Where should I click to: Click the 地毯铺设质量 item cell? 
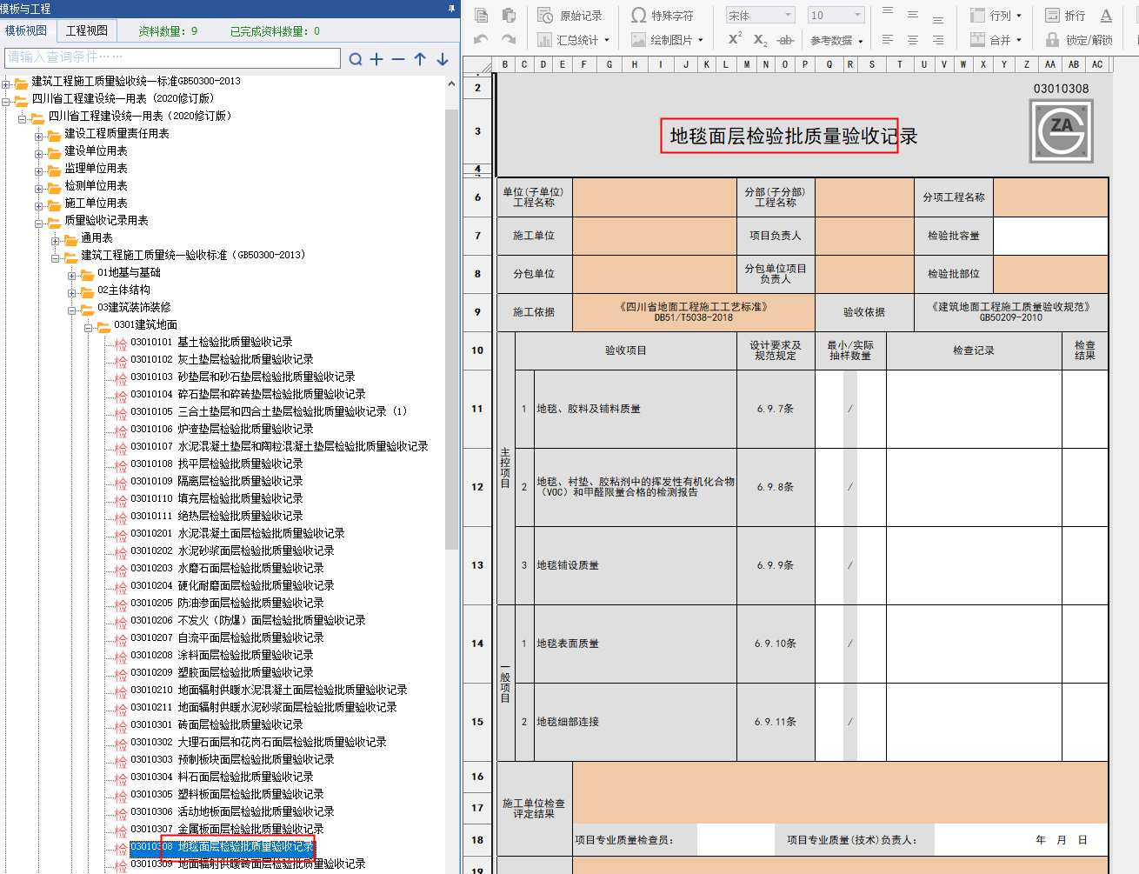tap(636, 565)
